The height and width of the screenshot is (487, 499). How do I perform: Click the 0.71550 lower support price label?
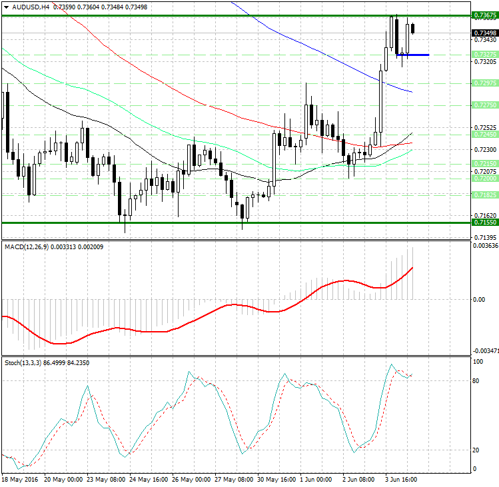point(485,222)
